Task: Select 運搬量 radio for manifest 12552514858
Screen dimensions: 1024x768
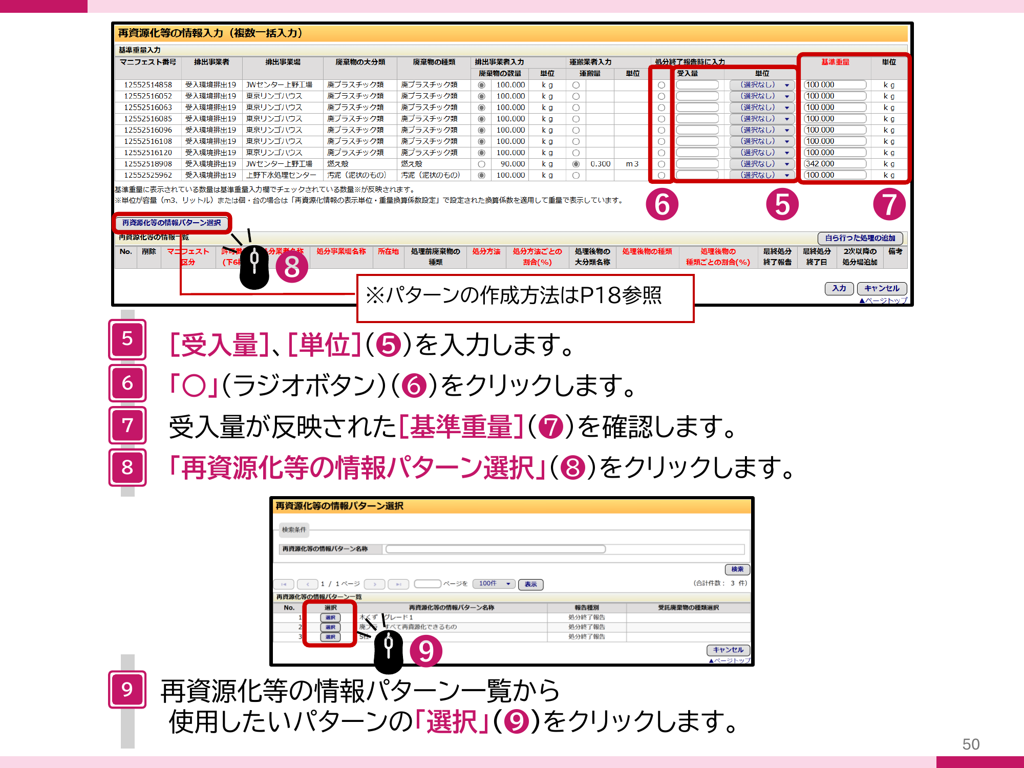Action: point(576,85)
